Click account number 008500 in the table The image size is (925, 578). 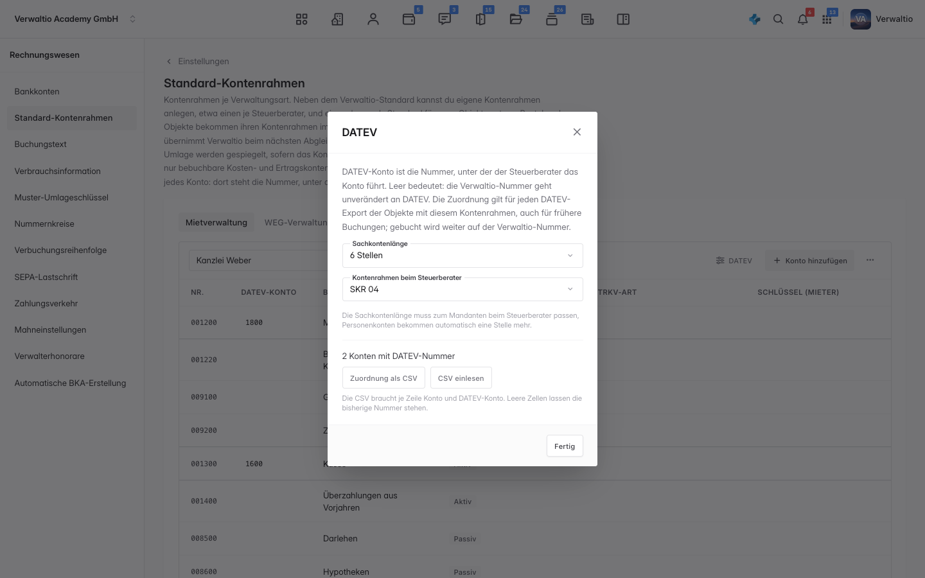pos(204,538)
